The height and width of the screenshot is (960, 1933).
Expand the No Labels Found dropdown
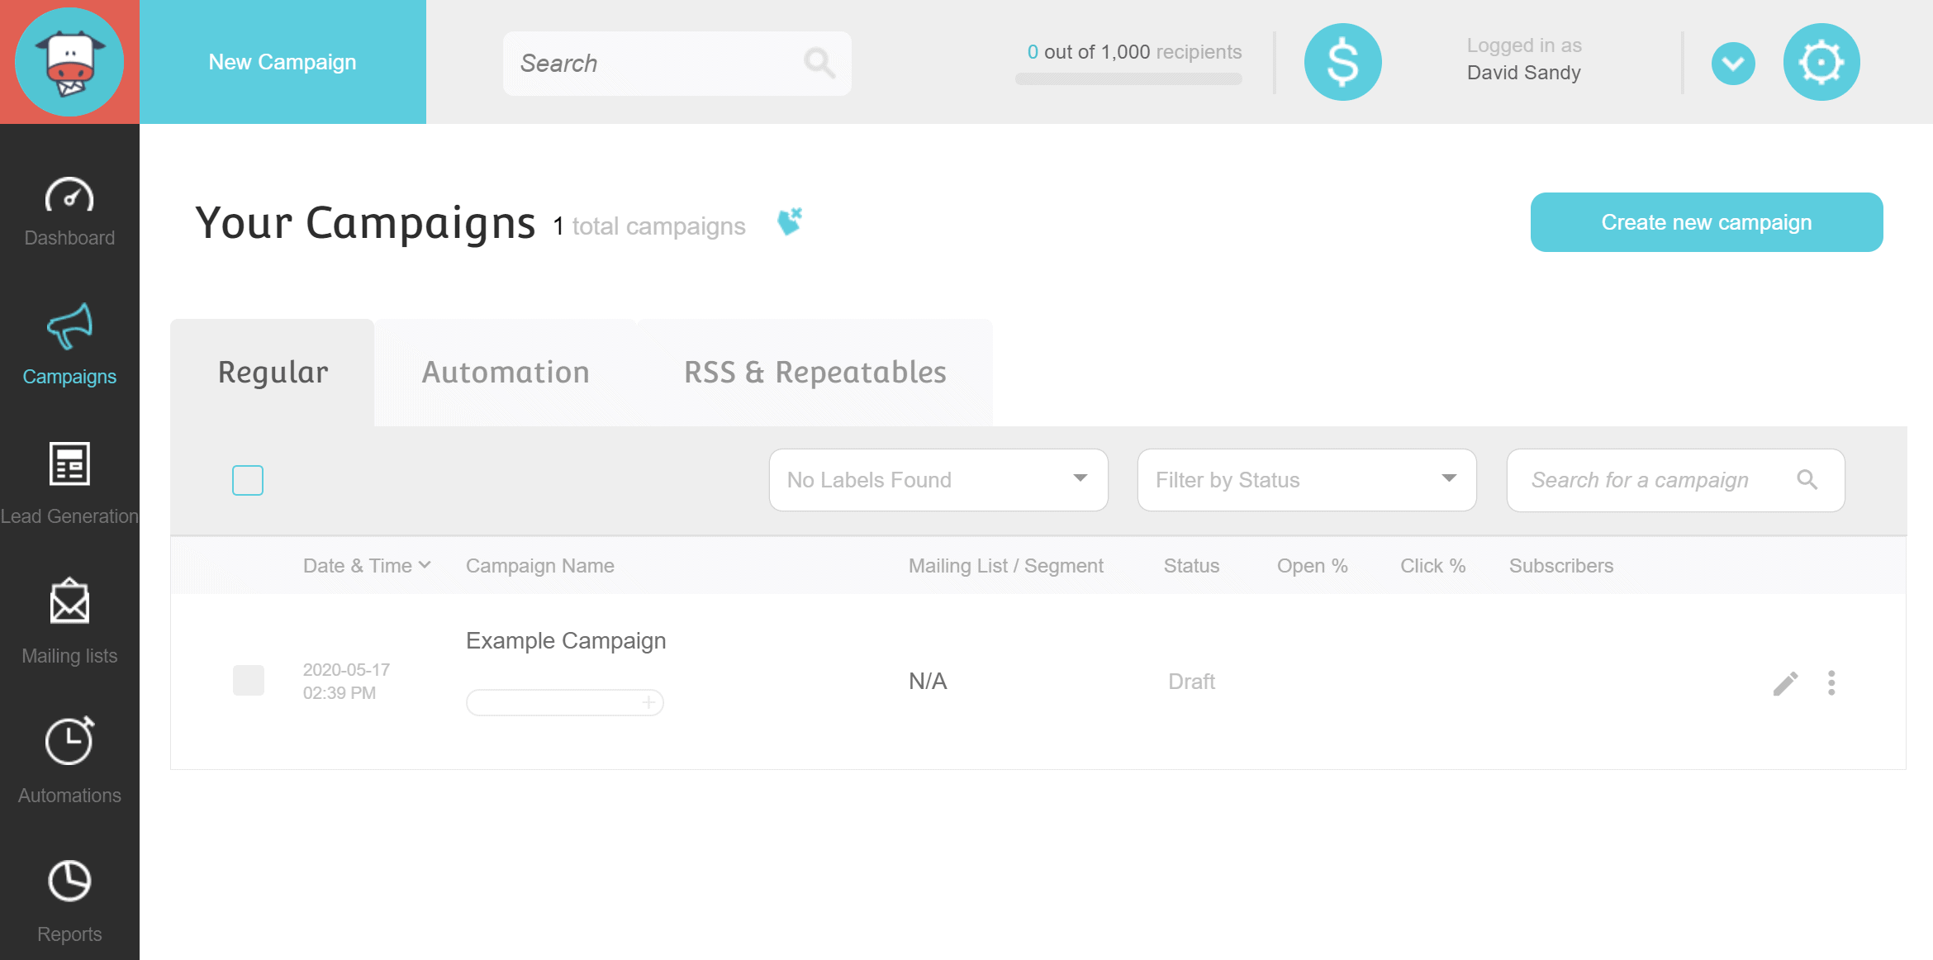938,480
